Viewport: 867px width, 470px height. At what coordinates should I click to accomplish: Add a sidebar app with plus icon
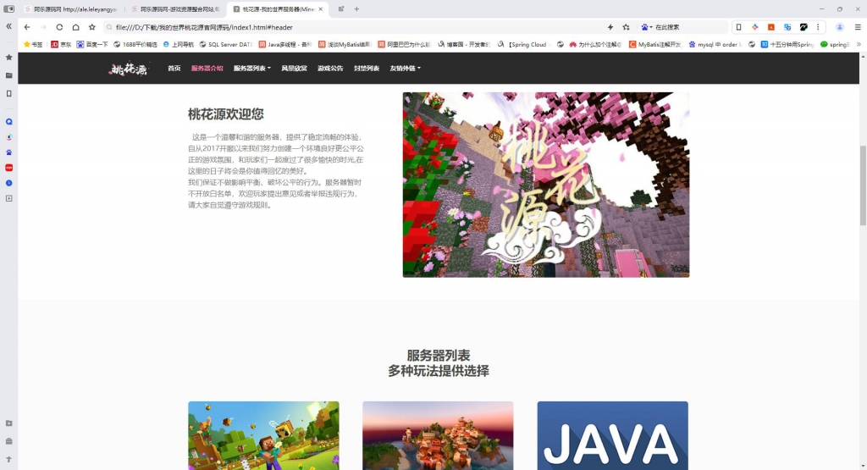tap(8, 198)
